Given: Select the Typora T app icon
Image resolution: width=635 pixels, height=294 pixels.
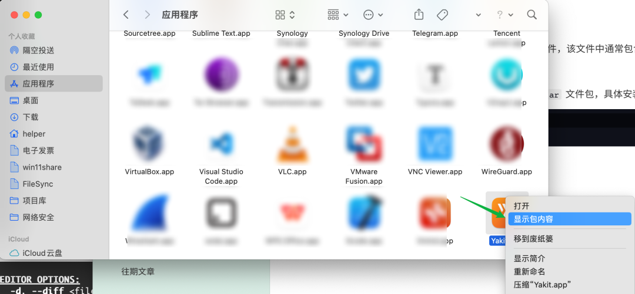Looking at the screenshot, I should point(435,75).
